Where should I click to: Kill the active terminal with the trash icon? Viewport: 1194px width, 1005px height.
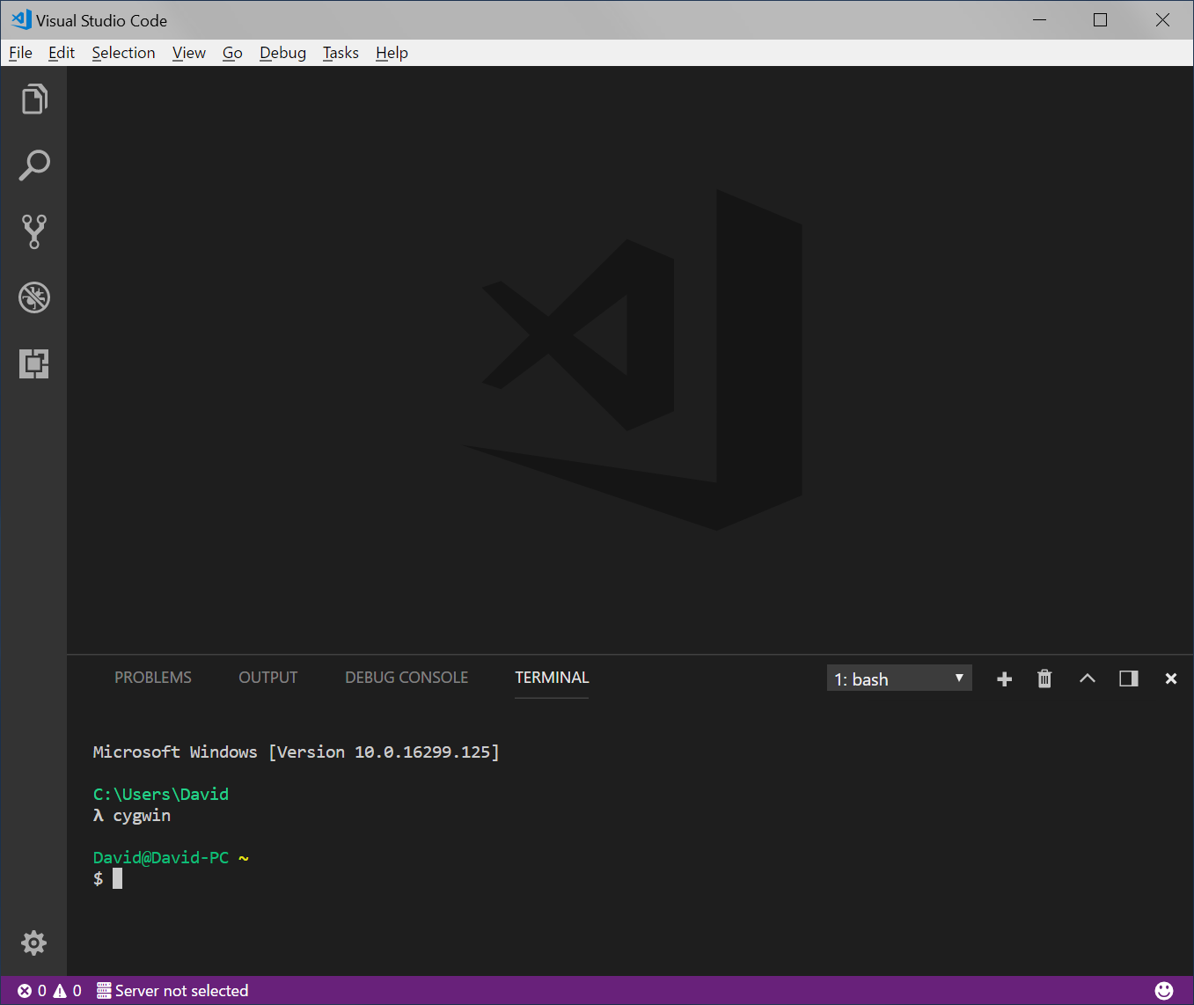[x=1044, y=678]
